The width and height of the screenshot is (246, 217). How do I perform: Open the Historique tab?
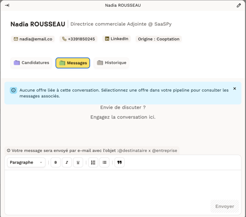pyautogui.click(x=111, y=62)
